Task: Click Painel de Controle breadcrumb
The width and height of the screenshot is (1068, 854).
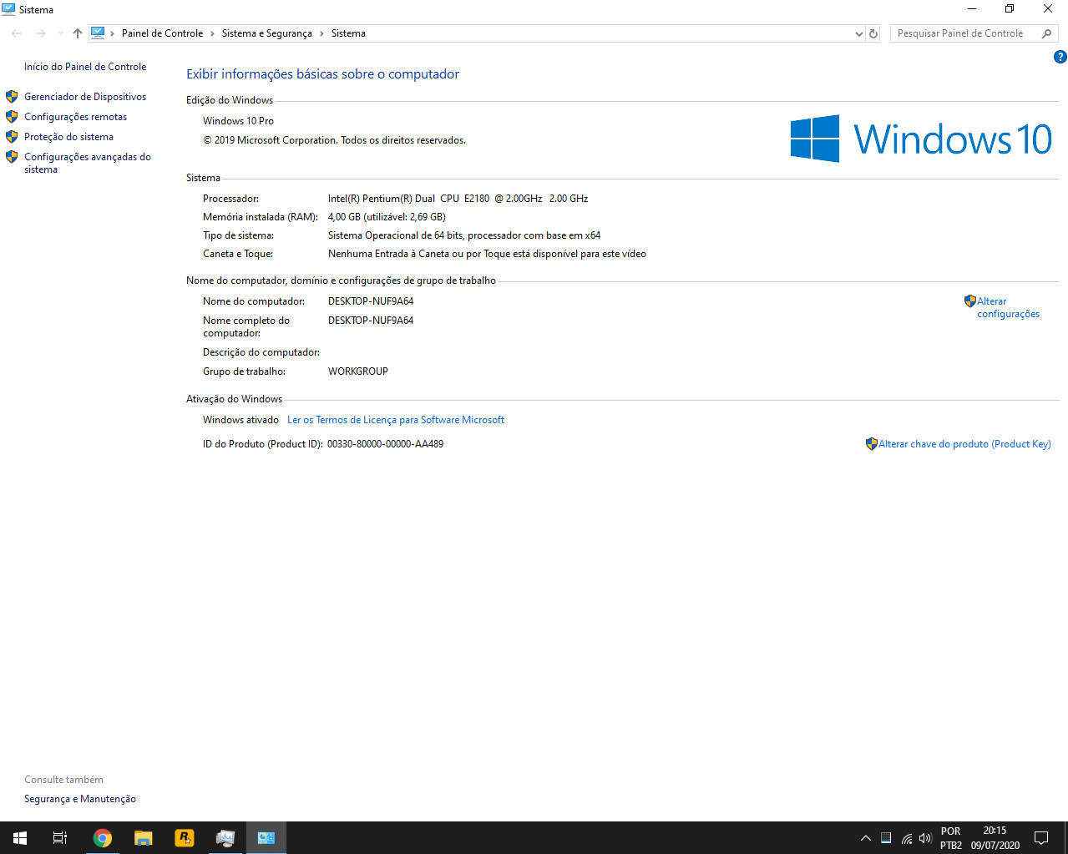Action: 162,33
